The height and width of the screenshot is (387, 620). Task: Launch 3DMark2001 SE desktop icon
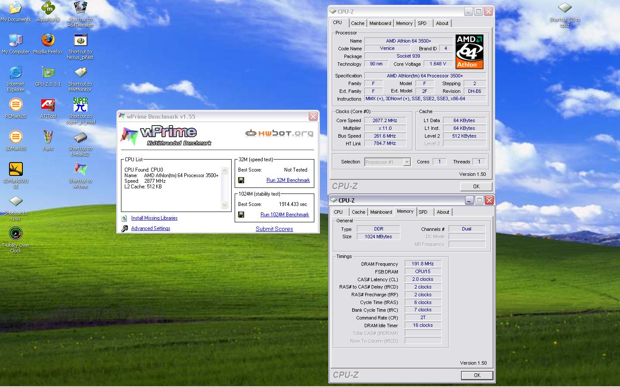coord(15,175)
